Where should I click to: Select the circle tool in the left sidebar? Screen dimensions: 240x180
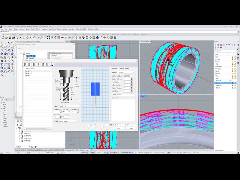tap(2, 47)
